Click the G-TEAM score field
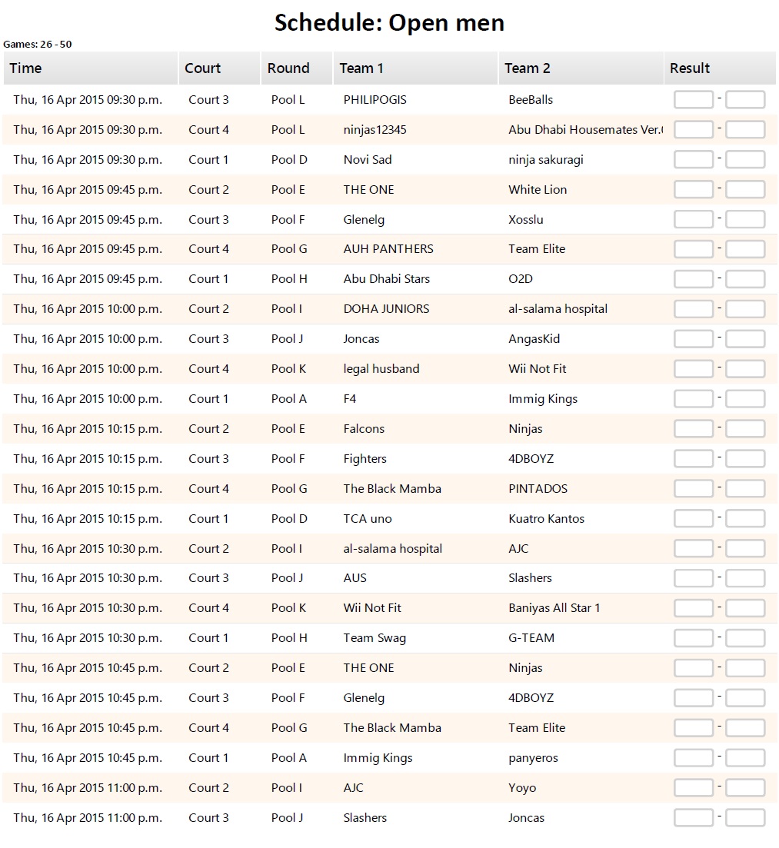Image resolution: width=779 pixels, height=848 pixels. (x=744, y=638)
